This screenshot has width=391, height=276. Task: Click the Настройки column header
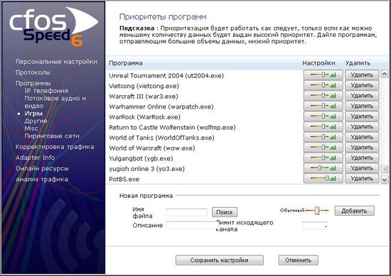[318, 63]
